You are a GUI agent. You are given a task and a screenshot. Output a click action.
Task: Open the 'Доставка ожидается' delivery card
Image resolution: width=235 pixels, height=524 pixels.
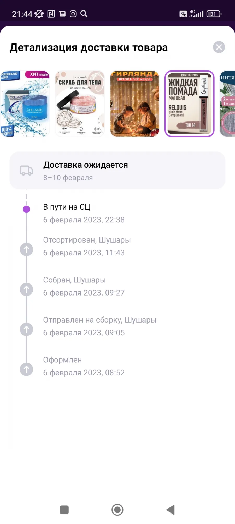(118, 170)
